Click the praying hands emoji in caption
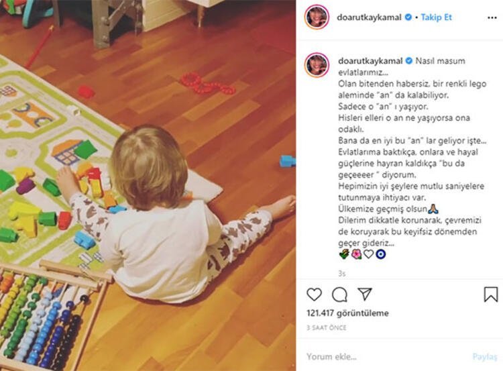 point(433,209)
